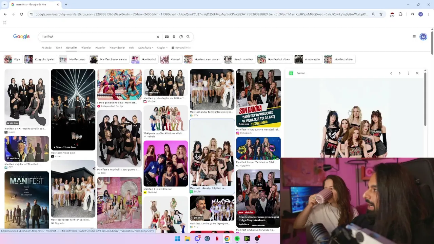Viewport: 434px width, 244px height.
Task: Open the site information icon in the address bar
Action: click(x=31, y=14)
